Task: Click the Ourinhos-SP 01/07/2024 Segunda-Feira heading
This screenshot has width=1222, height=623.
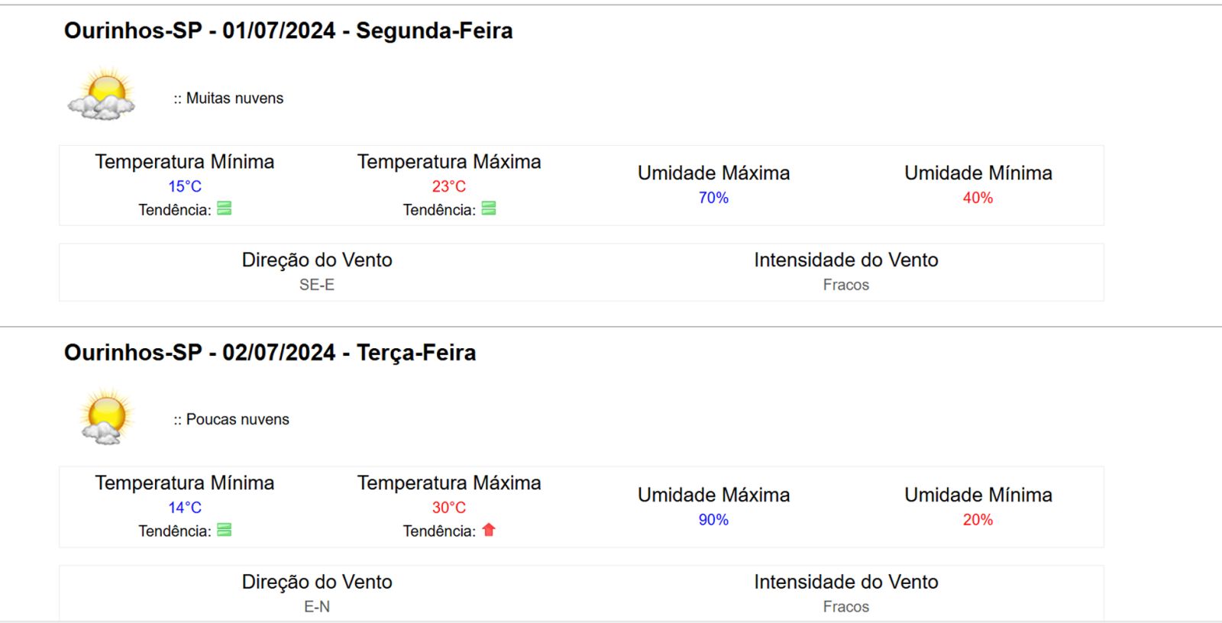Action: (x=288, y=31)
